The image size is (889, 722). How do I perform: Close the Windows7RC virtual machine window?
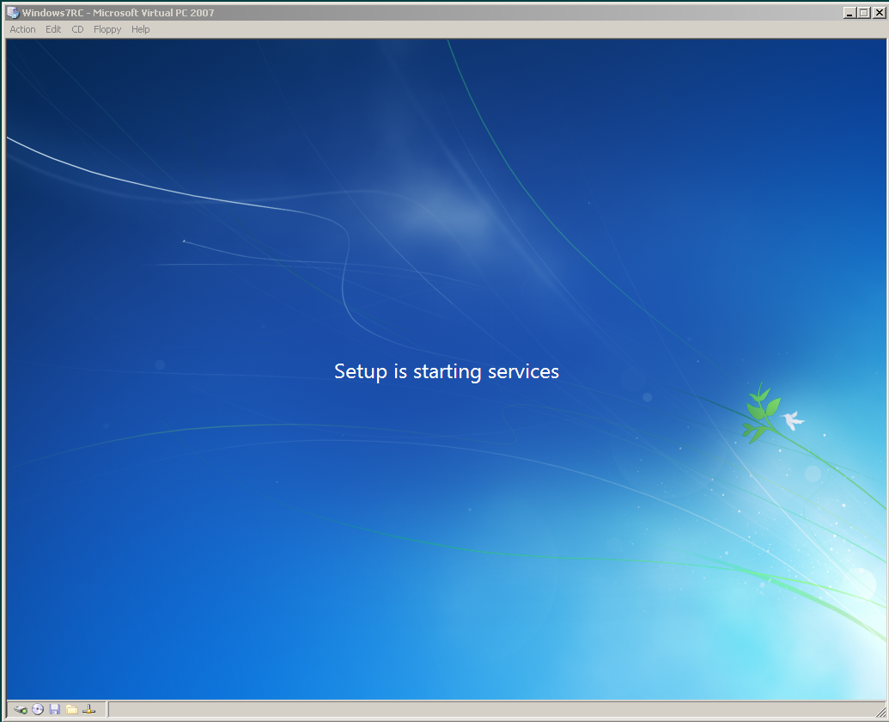click(x=880, y=13)
